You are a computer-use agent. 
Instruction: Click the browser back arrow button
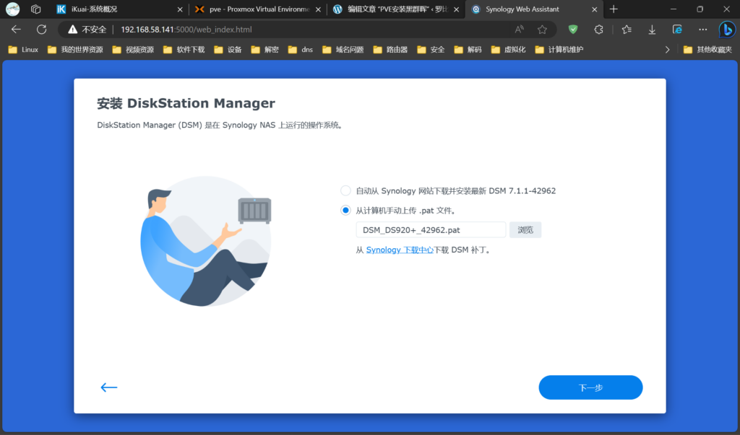click(16, 30)
